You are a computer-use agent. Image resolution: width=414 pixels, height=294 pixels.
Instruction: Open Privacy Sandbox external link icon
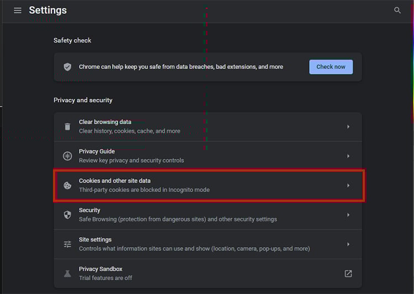pos(348,274)
